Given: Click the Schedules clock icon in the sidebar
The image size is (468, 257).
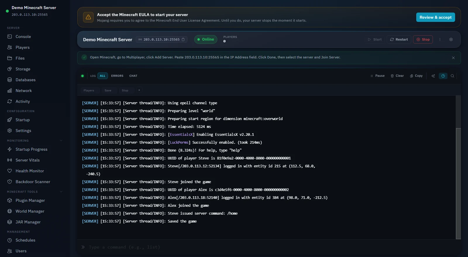Looking at the screenshot, I should pos(10,240).
